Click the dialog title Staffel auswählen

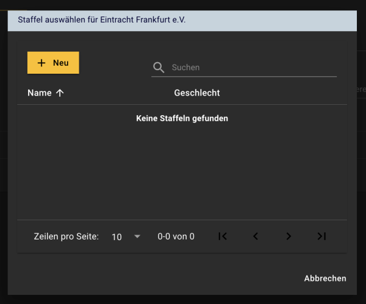pyautogui.click(x=101, y=20)
